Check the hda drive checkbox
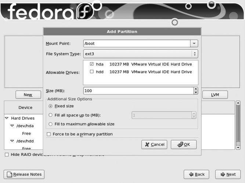Image resolution: width=245 pixels, height=183 pixels. (x=91, y=64)
